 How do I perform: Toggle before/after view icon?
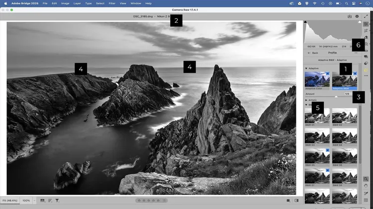297,201
